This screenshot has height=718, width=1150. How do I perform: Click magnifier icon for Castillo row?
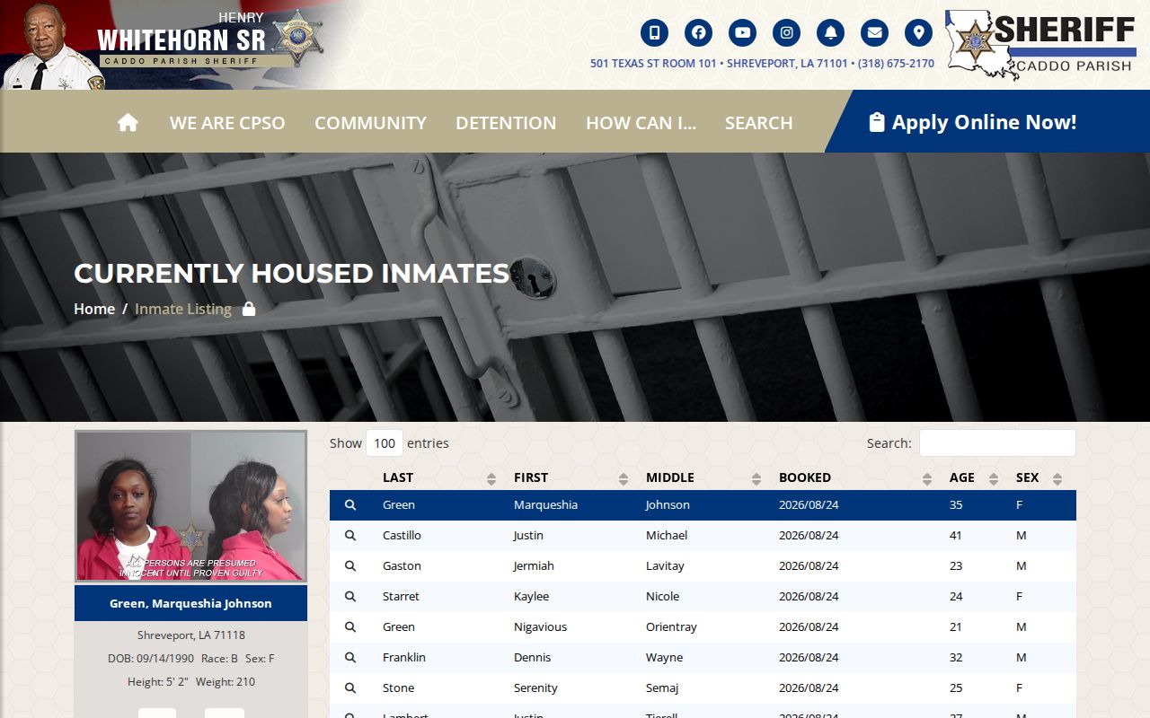[x=350, y=536]
